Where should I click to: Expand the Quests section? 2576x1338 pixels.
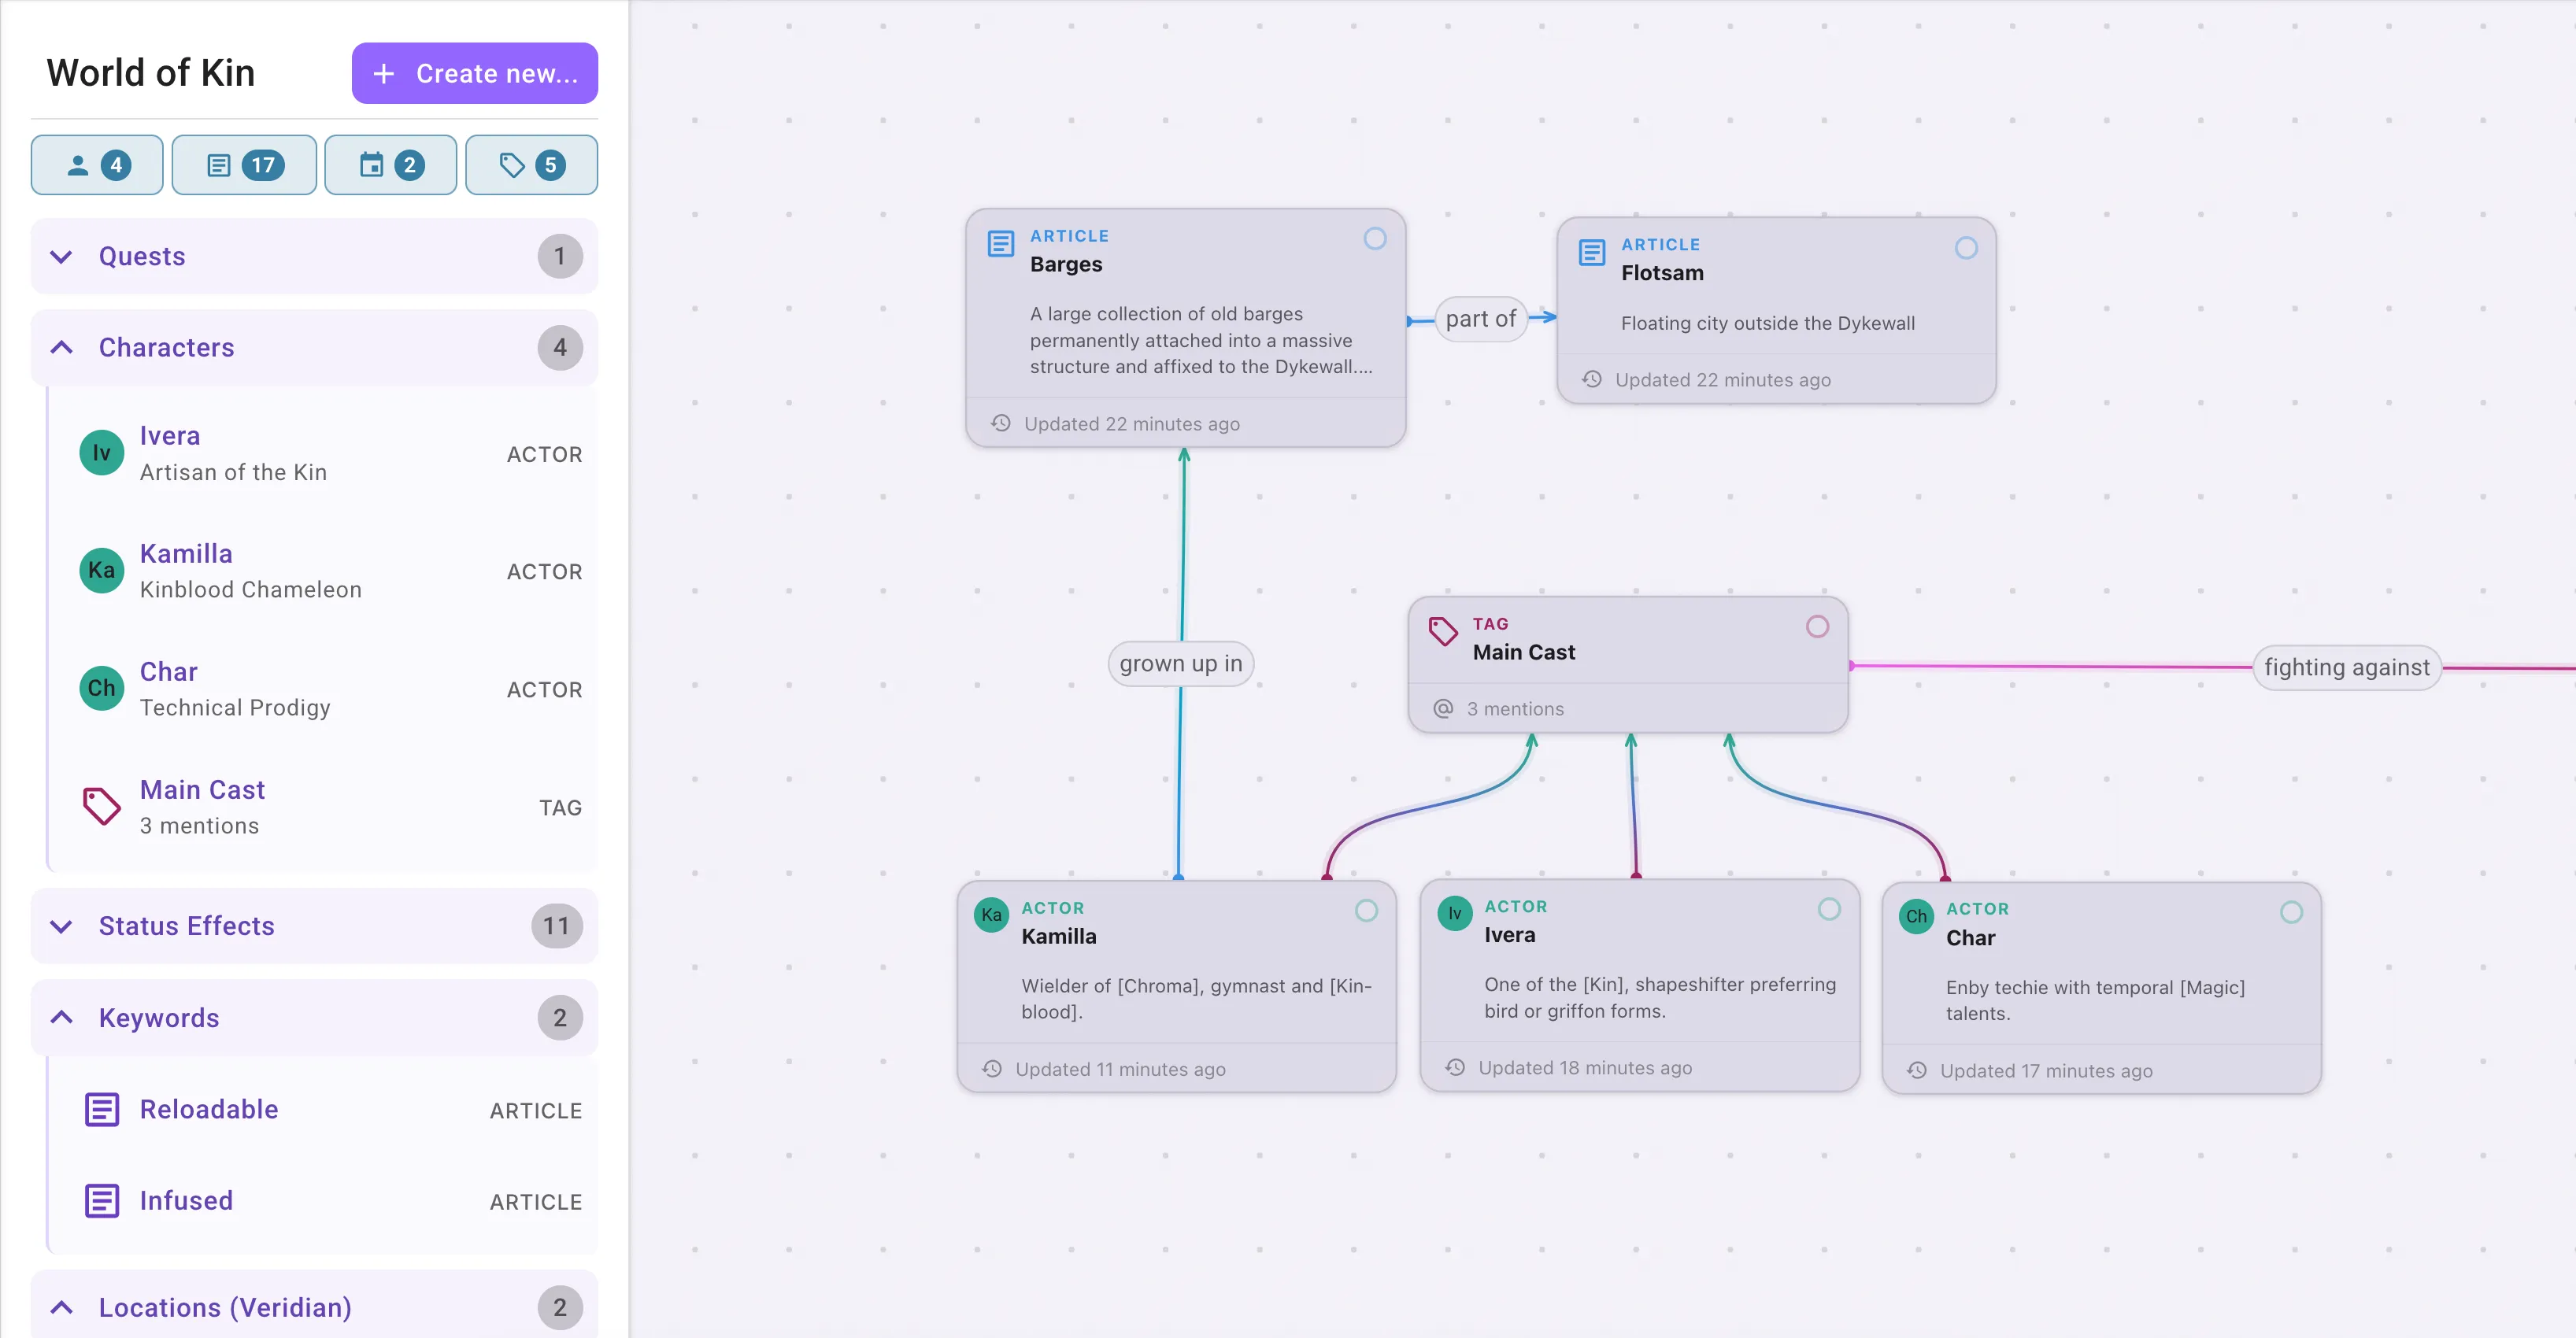(314, 256)
